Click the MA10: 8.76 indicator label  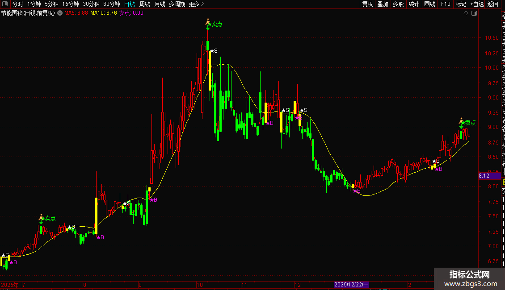point(103,13)
